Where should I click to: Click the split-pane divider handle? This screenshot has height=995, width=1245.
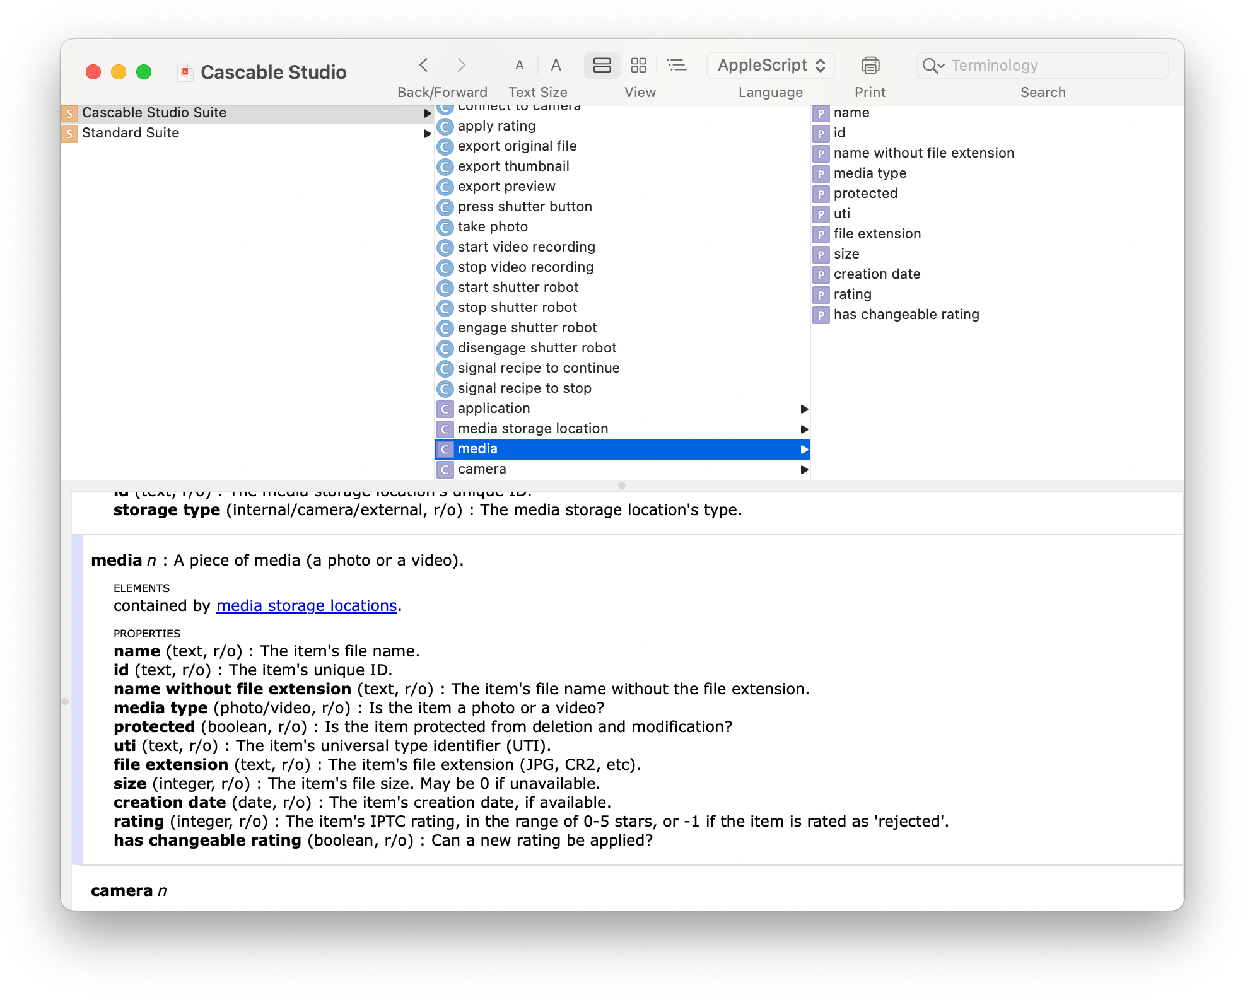click(622, 486)
